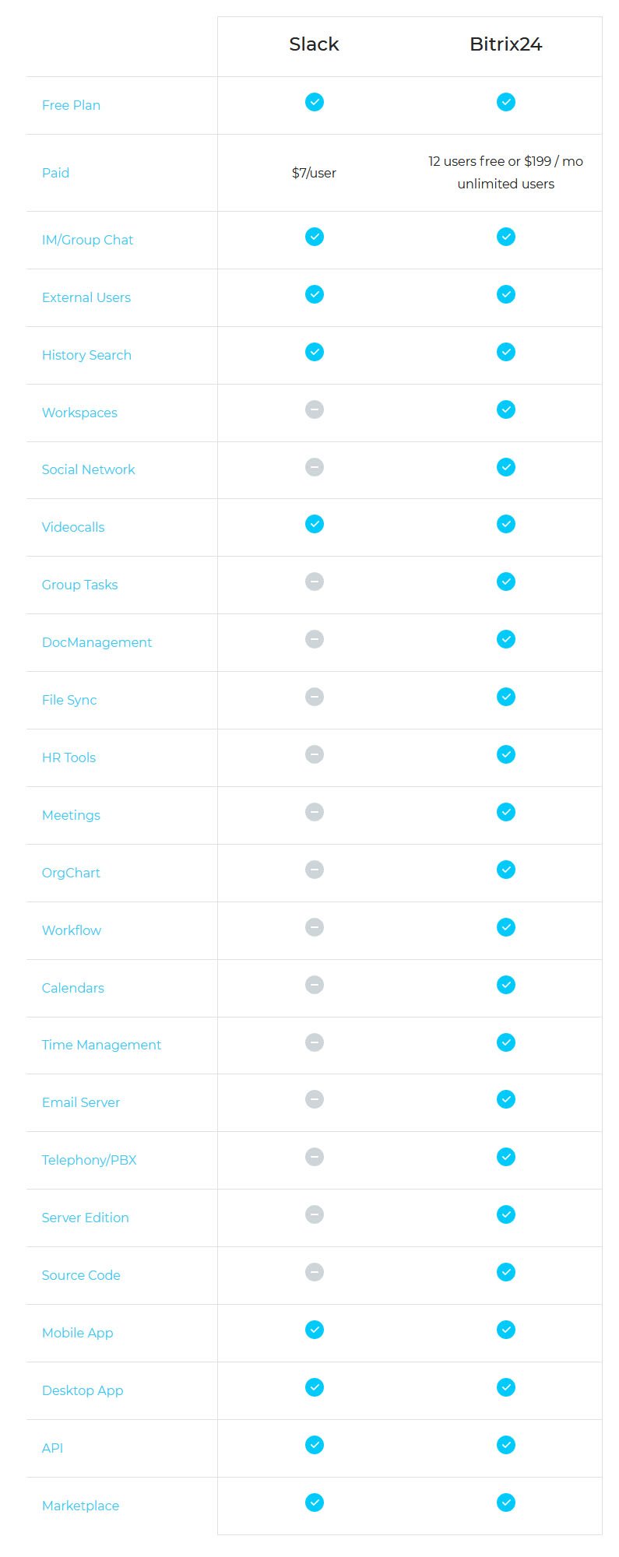Click Slack's checkmark icon for Free Plan
The image size is (619, 1557).
[x=315, y=102]
